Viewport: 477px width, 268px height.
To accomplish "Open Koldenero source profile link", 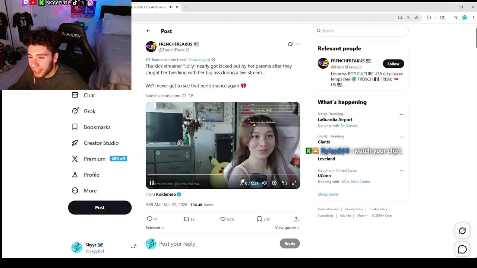I will pos(166,194).
